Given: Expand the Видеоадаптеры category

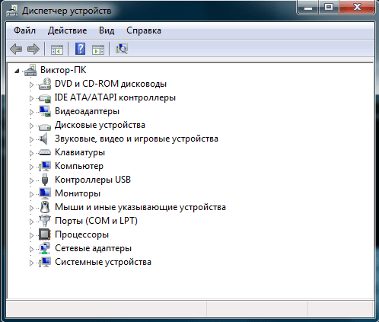Looking at the screenshot, I should click(31, 112).
